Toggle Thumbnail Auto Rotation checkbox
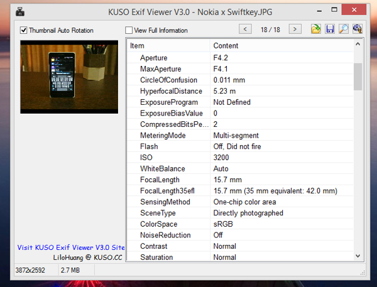Screen dimensions: 377x287 24,30
